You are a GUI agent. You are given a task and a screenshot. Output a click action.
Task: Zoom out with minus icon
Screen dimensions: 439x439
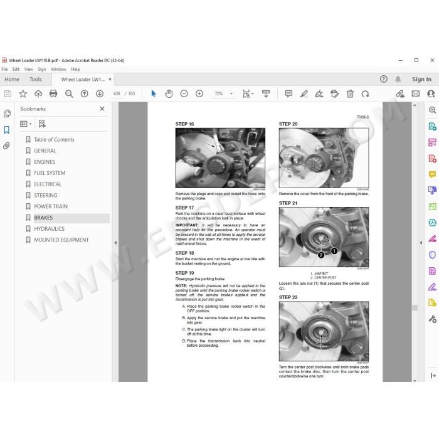click(184, 93)
